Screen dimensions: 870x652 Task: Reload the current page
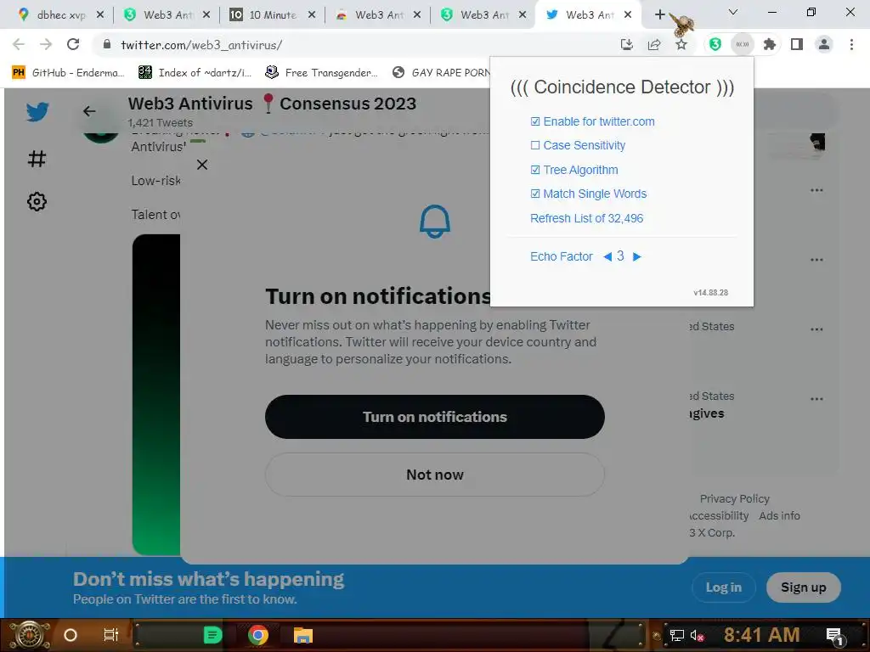(73, 44)
